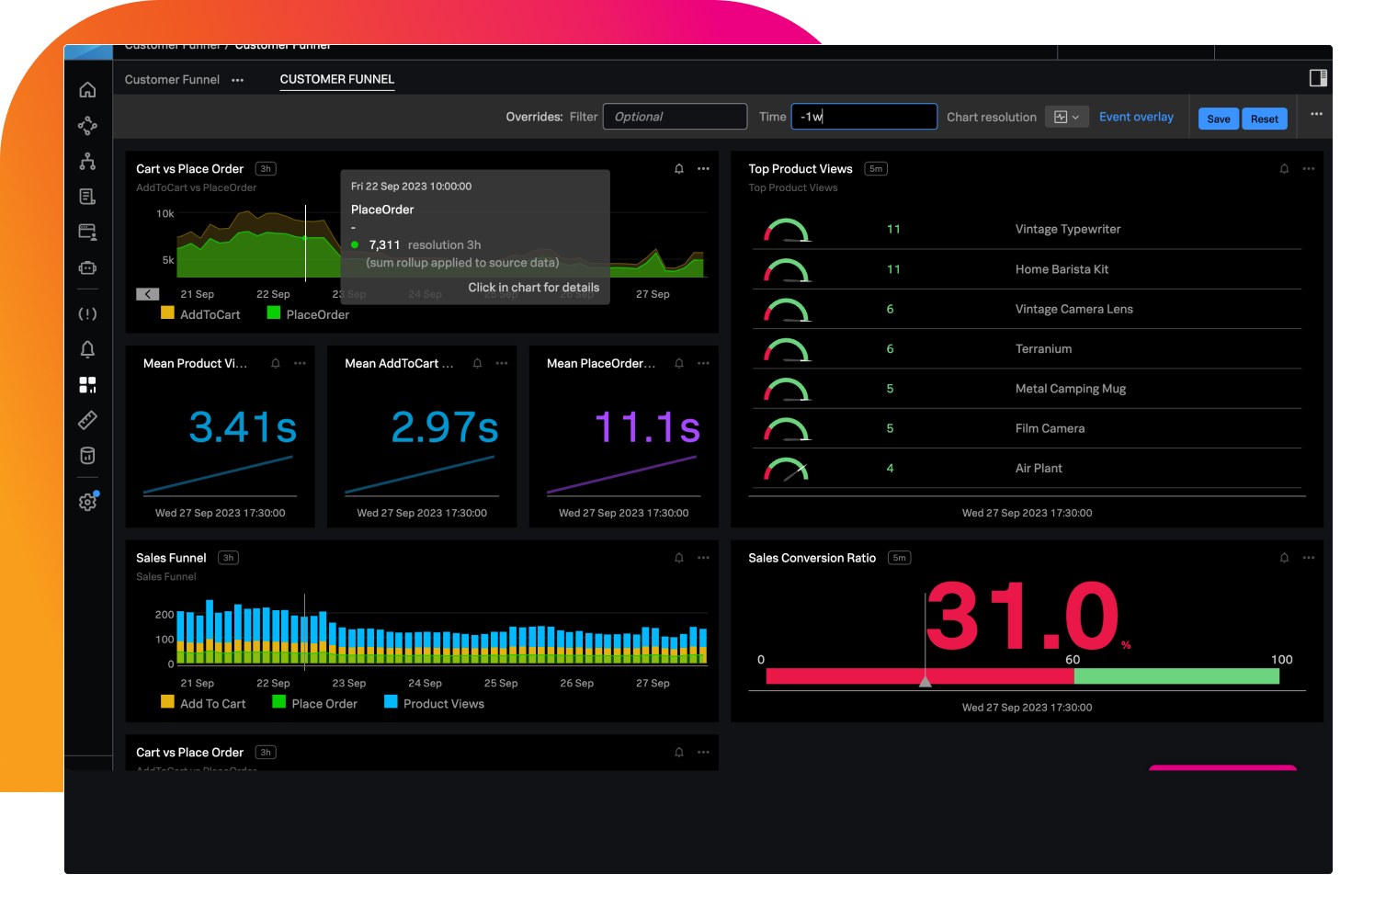
Task: Open Log Observer from the sidebar
Action: point(87,196)
